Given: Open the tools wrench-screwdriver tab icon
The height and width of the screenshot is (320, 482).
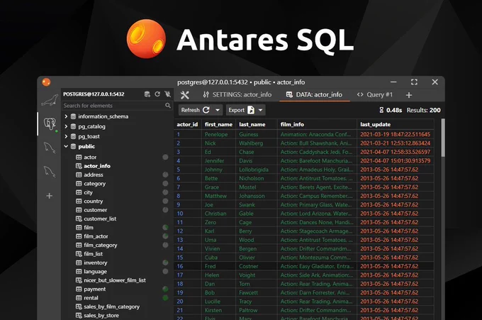Looking at the screenshot, I should tap(184, 95).
